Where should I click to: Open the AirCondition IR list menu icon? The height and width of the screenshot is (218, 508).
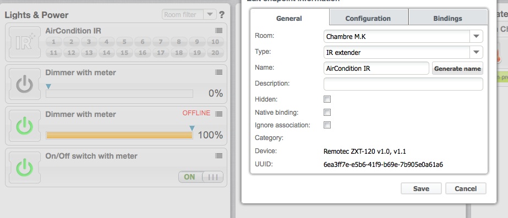(219, 30)
